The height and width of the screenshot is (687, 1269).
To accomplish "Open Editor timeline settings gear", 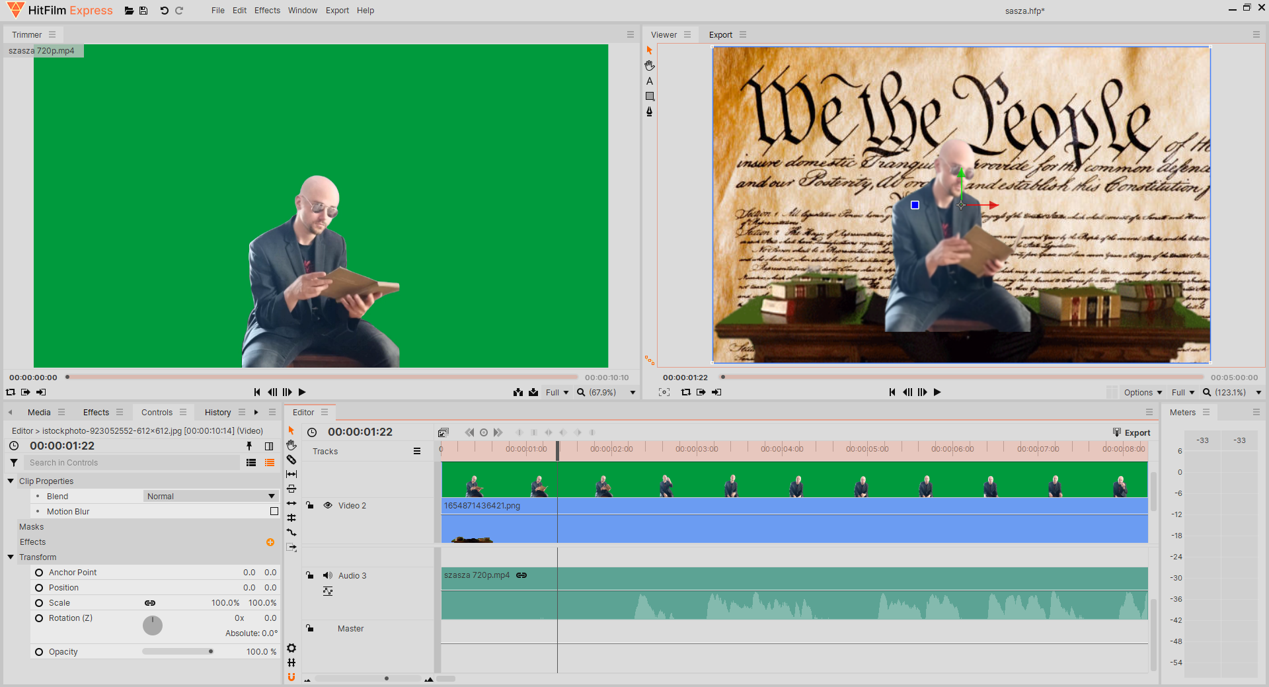I will click(x=291, y=648).
